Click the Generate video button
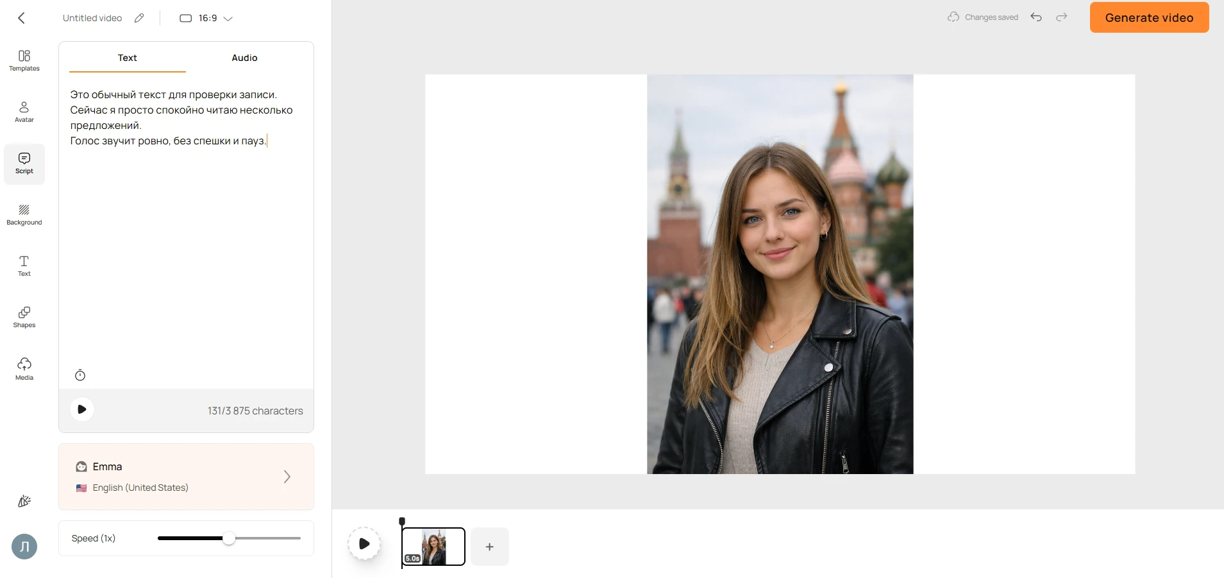1224x578 pixels. (1149, 17)
